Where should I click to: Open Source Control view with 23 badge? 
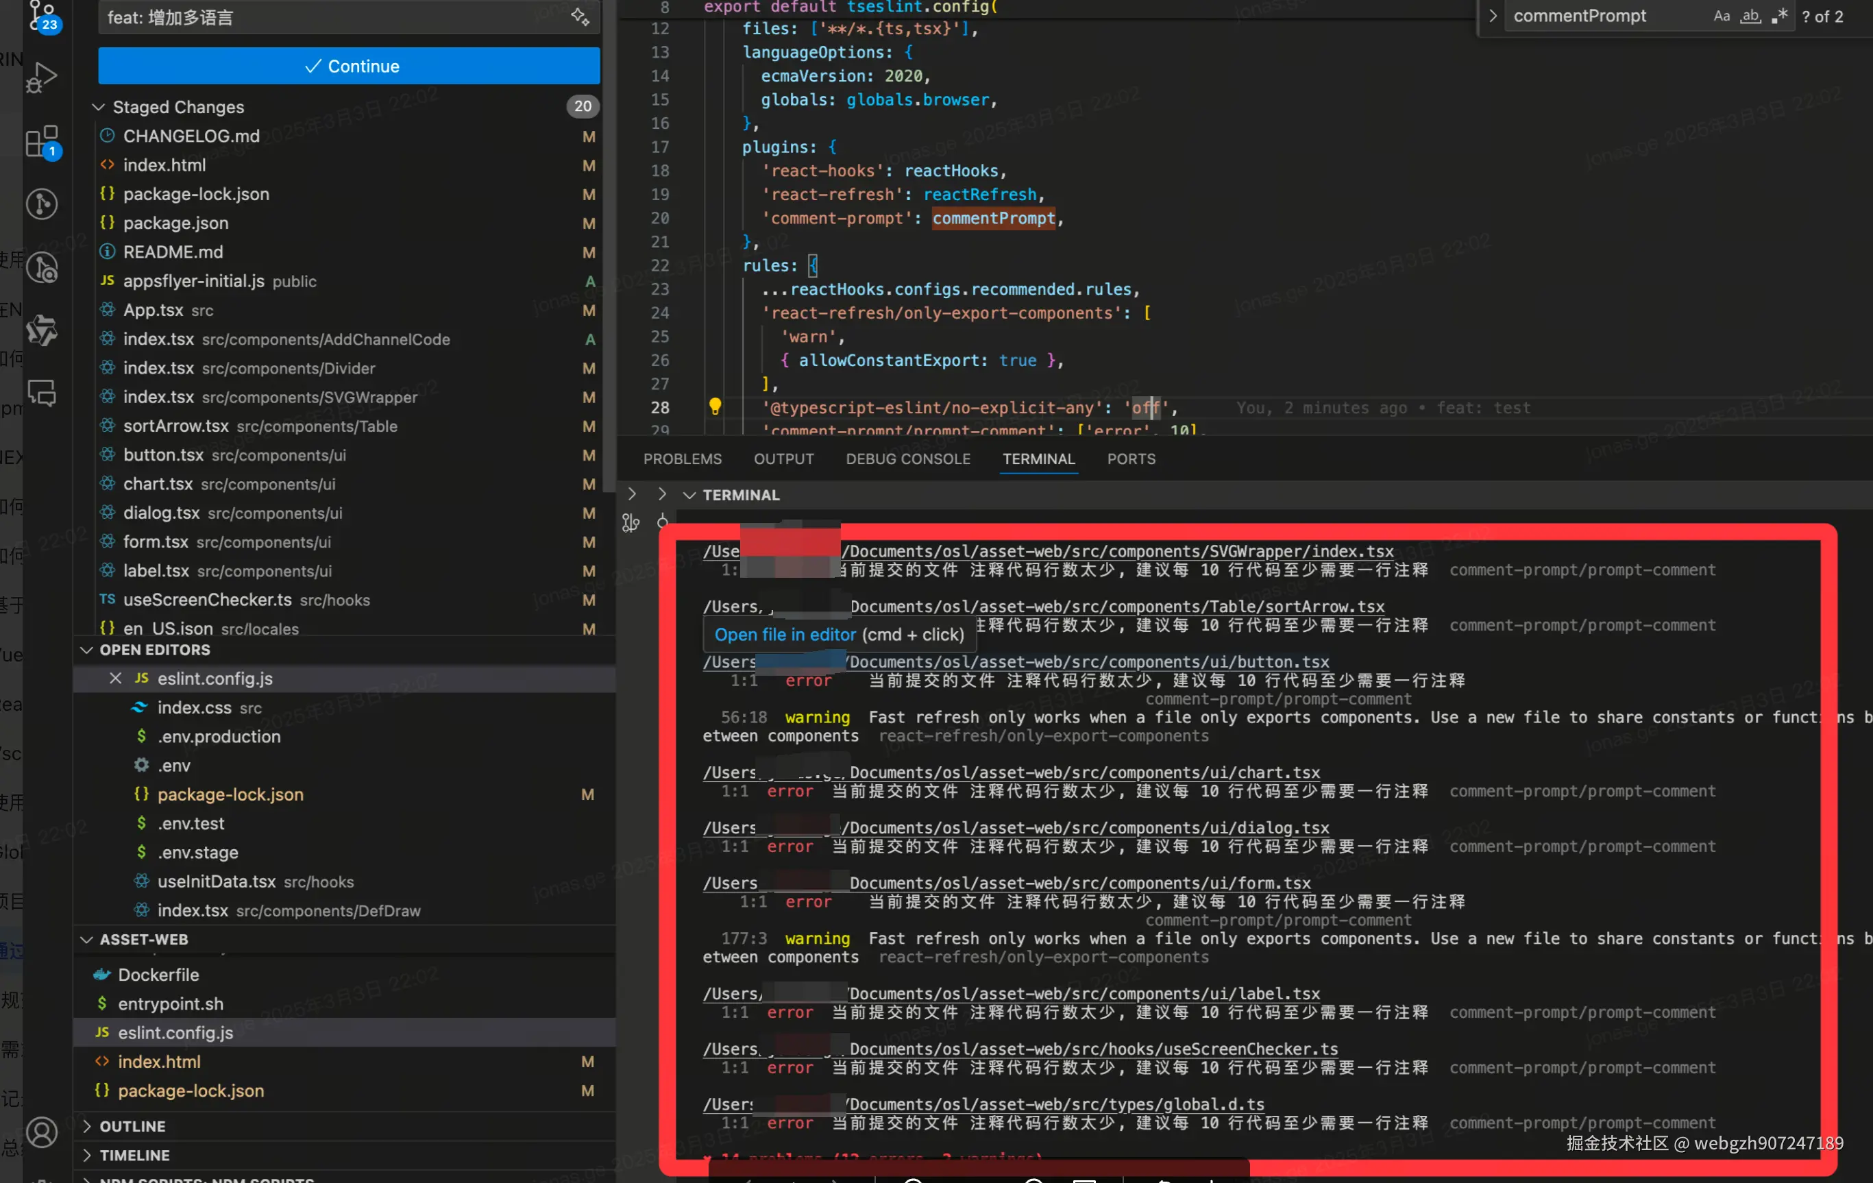click(x=41, y=14)
